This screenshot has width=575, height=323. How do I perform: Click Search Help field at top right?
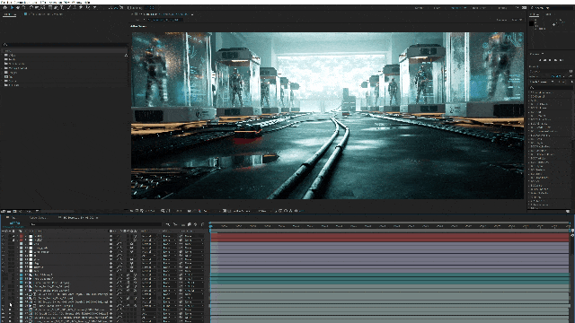(552, 8)
